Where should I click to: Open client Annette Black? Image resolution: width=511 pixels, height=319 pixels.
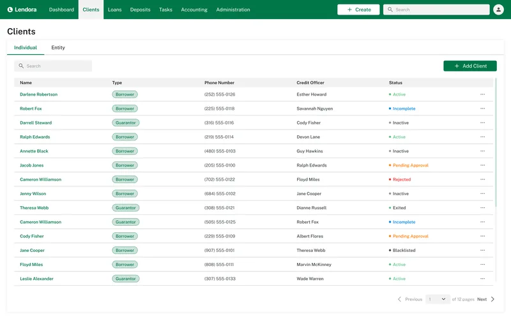point(34,151)
